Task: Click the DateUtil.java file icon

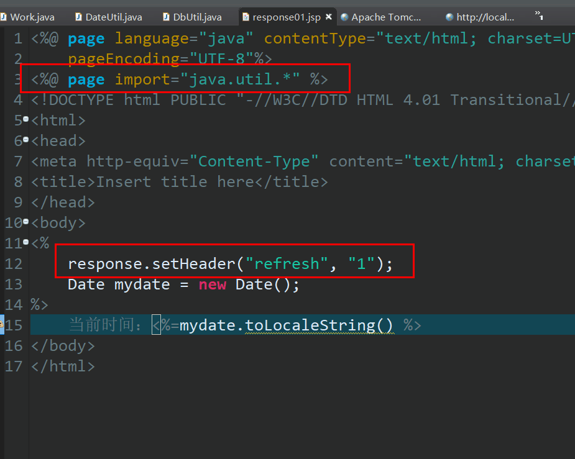Action: click(78, 17)
